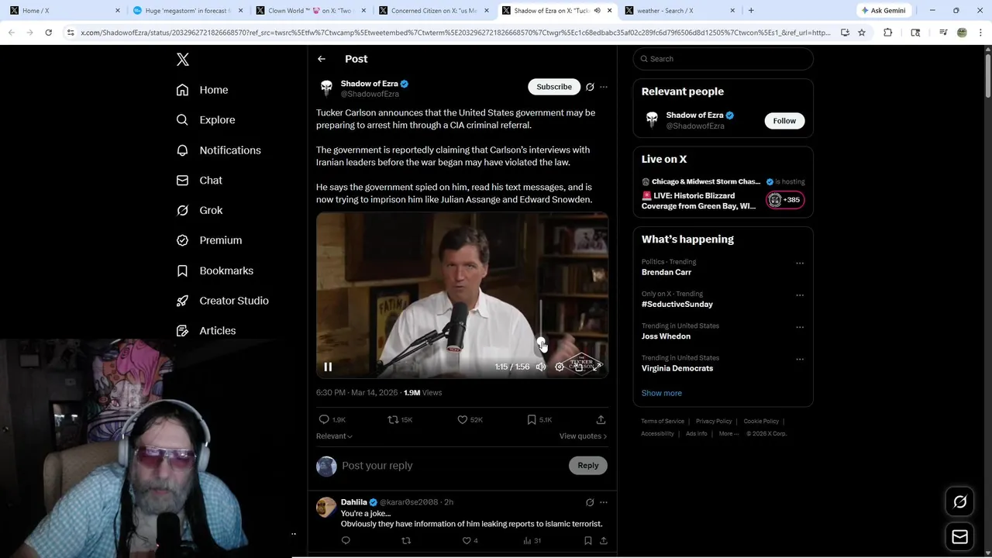Click the X Search box
Screen dimensions: 992x558
pyautogui.click(x=723, y=59)
